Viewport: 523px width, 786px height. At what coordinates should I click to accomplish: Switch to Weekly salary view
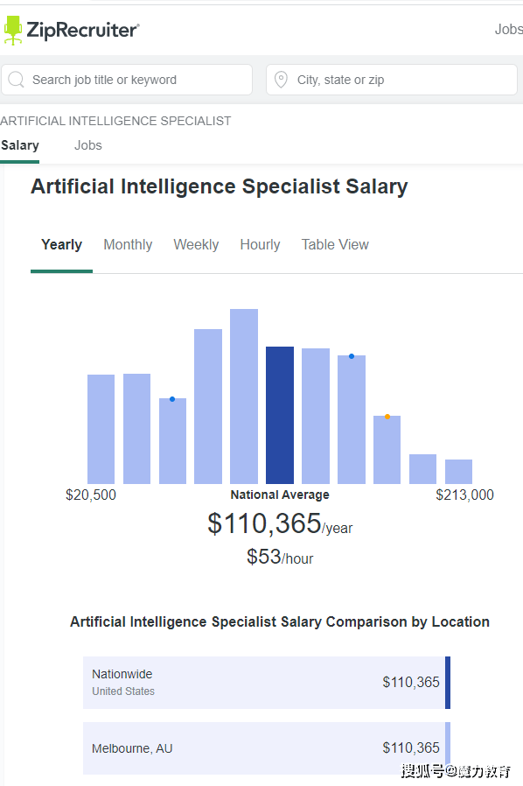(x=196, y=244)
